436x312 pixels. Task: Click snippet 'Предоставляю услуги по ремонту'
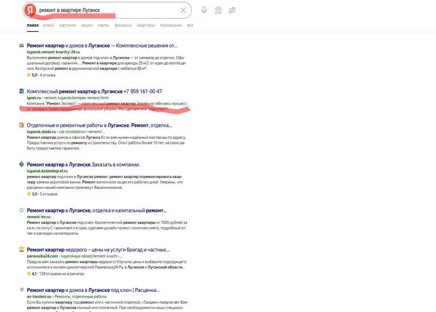click(x=106, y=143)
